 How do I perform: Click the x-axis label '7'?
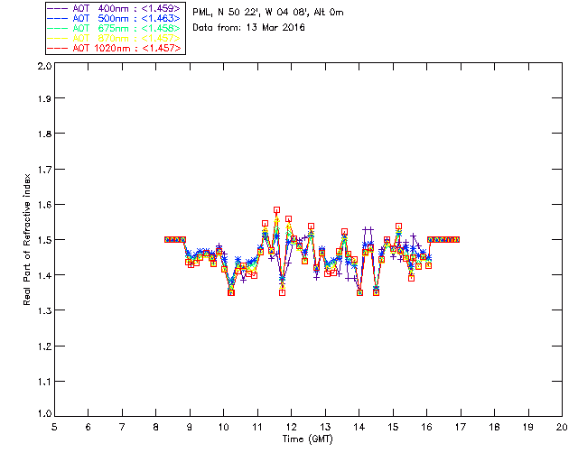tap(122, 427)
